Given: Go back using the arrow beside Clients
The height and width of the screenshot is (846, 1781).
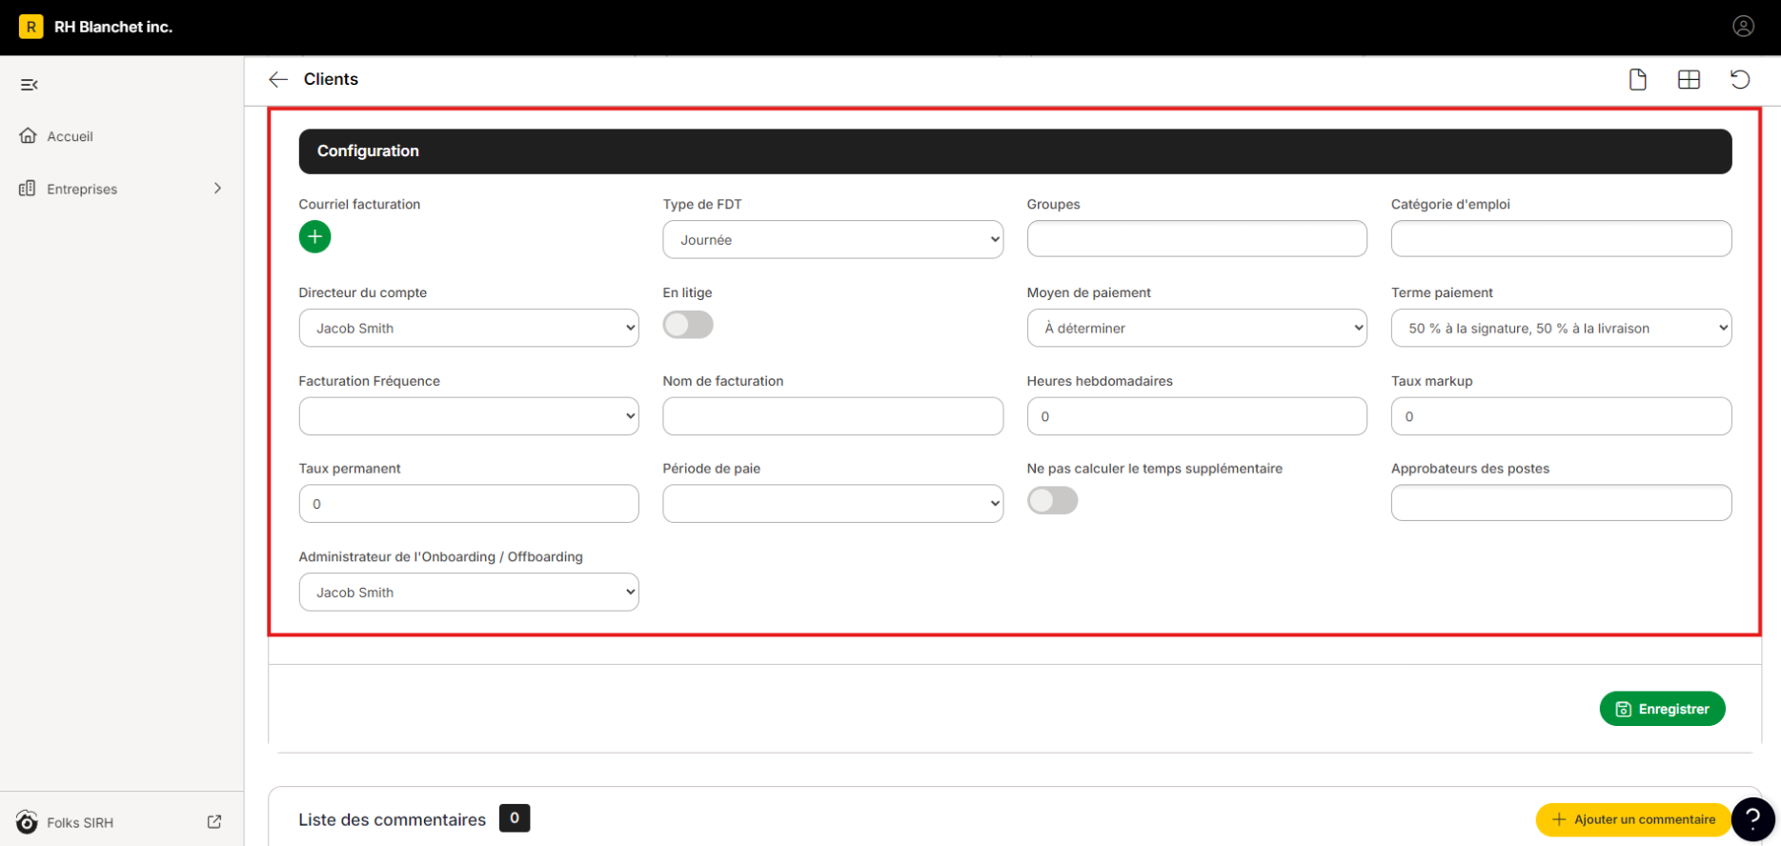Looking at the screenshot, I should click(278, 79).
